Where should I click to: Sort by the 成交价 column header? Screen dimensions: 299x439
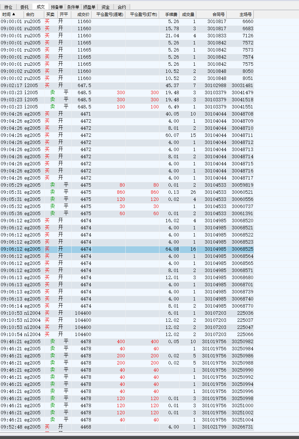[x=83, y=15]
